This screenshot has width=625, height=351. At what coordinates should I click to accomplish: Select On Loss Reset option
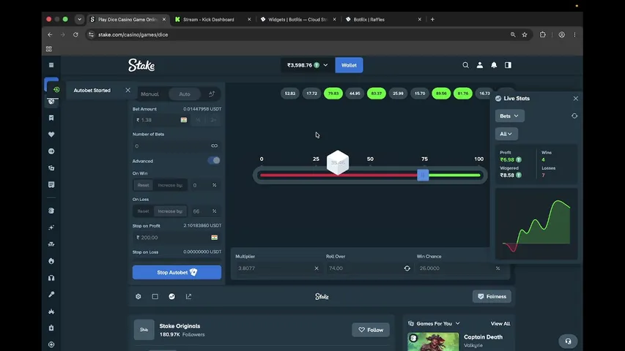(x=143, y=211)
